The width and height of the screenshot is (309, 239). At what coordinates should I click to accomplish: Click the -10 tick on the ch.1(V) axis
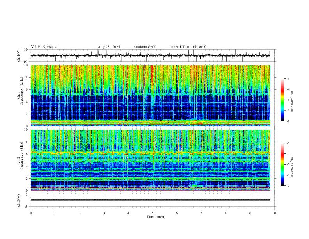[x=25, y=62]
